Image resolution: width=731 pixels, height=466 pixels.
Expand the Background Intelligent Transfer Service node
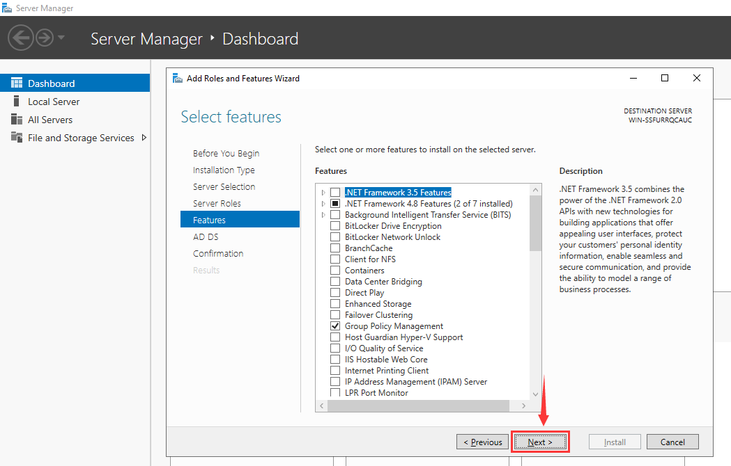323,215
